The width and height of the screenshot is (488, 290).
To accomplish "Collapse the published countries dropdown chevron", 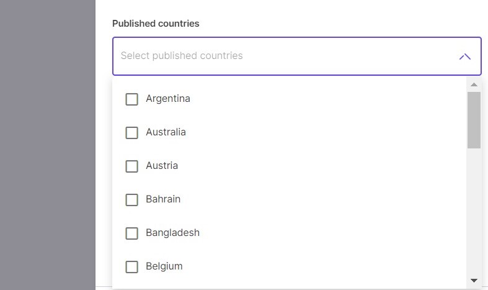I will (464, 57).
